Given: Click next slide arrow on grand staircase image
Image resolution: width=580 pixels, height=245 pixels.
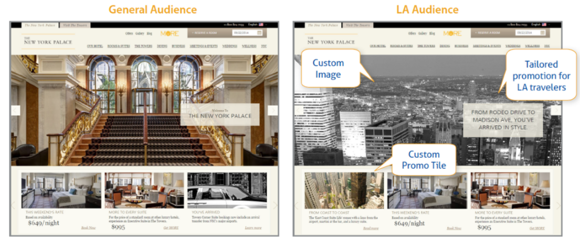Looking at the screenshot, I should 272,110.
